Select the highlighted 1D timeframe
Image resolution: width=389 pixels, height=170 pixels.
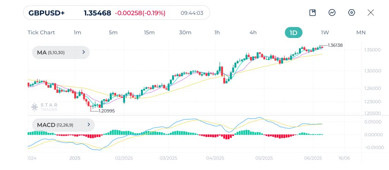(x=293, y=32)
